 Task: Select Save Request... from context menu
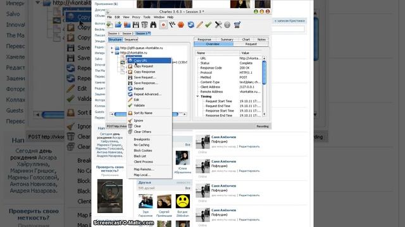click(x=149, y=77)
